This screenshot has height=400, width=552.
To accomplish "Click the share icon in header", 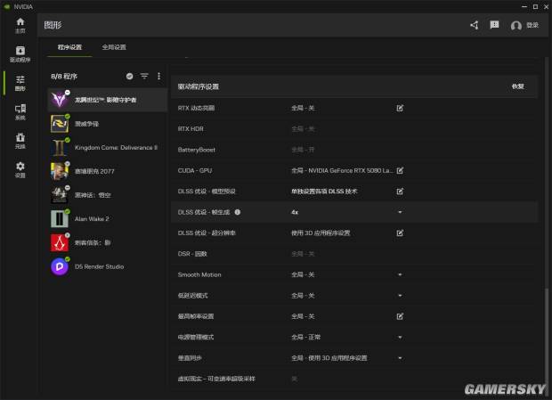I will pyautogui.click(x=475, y=25).
